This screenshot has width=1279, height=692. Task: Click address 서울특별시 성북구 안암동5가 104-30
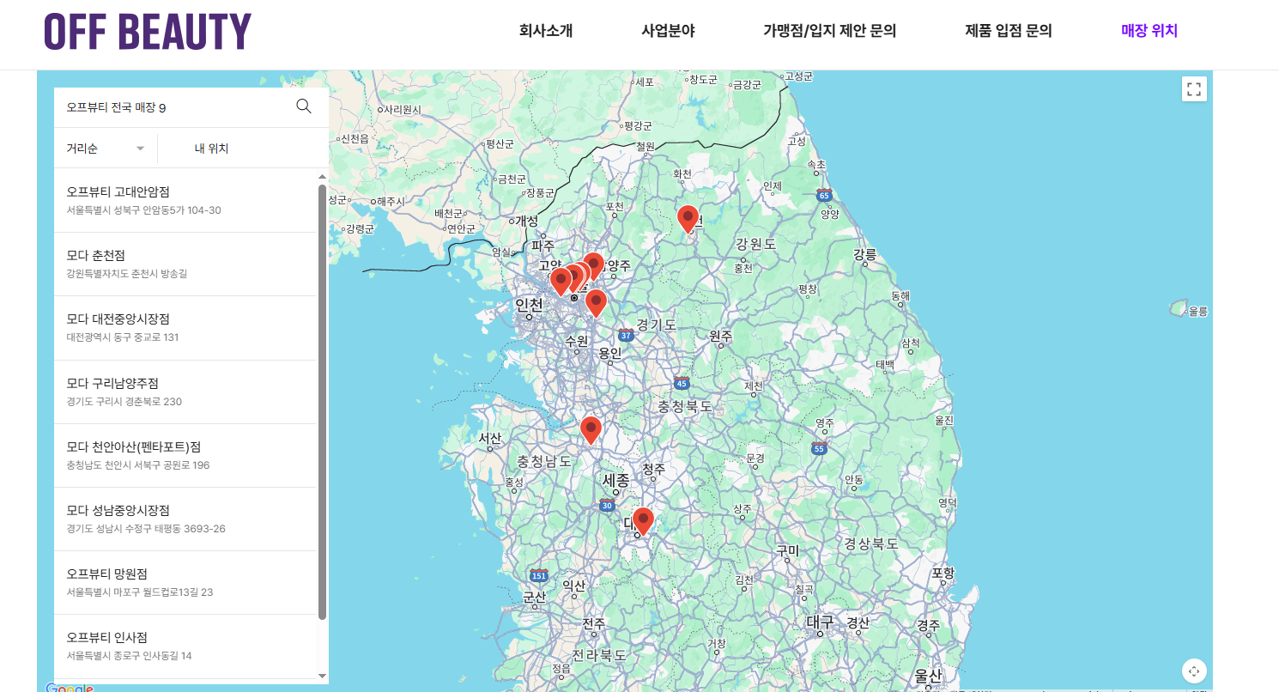143,210
